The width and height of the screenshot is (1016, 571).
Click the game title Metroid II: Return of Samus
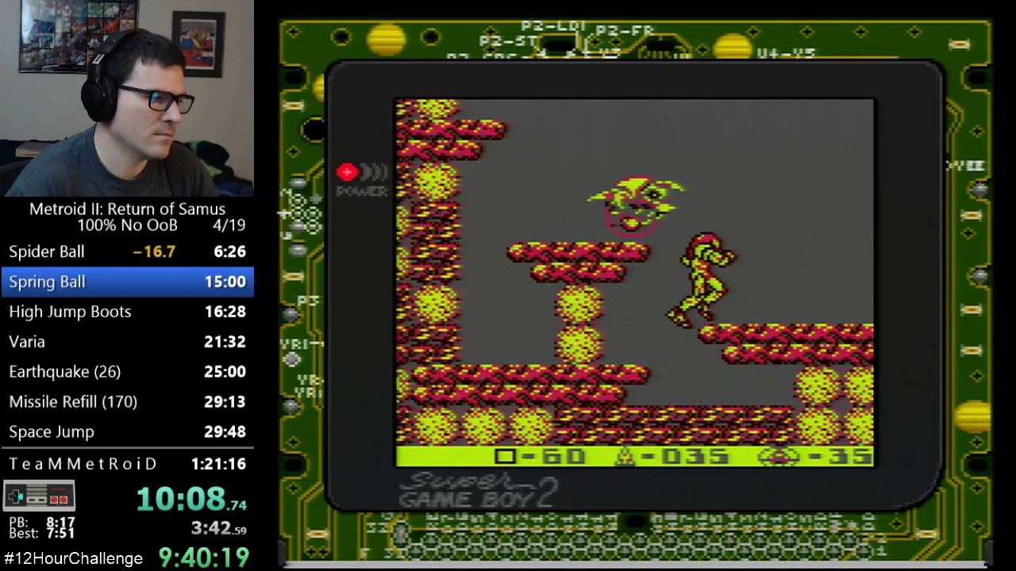[127, 209]
